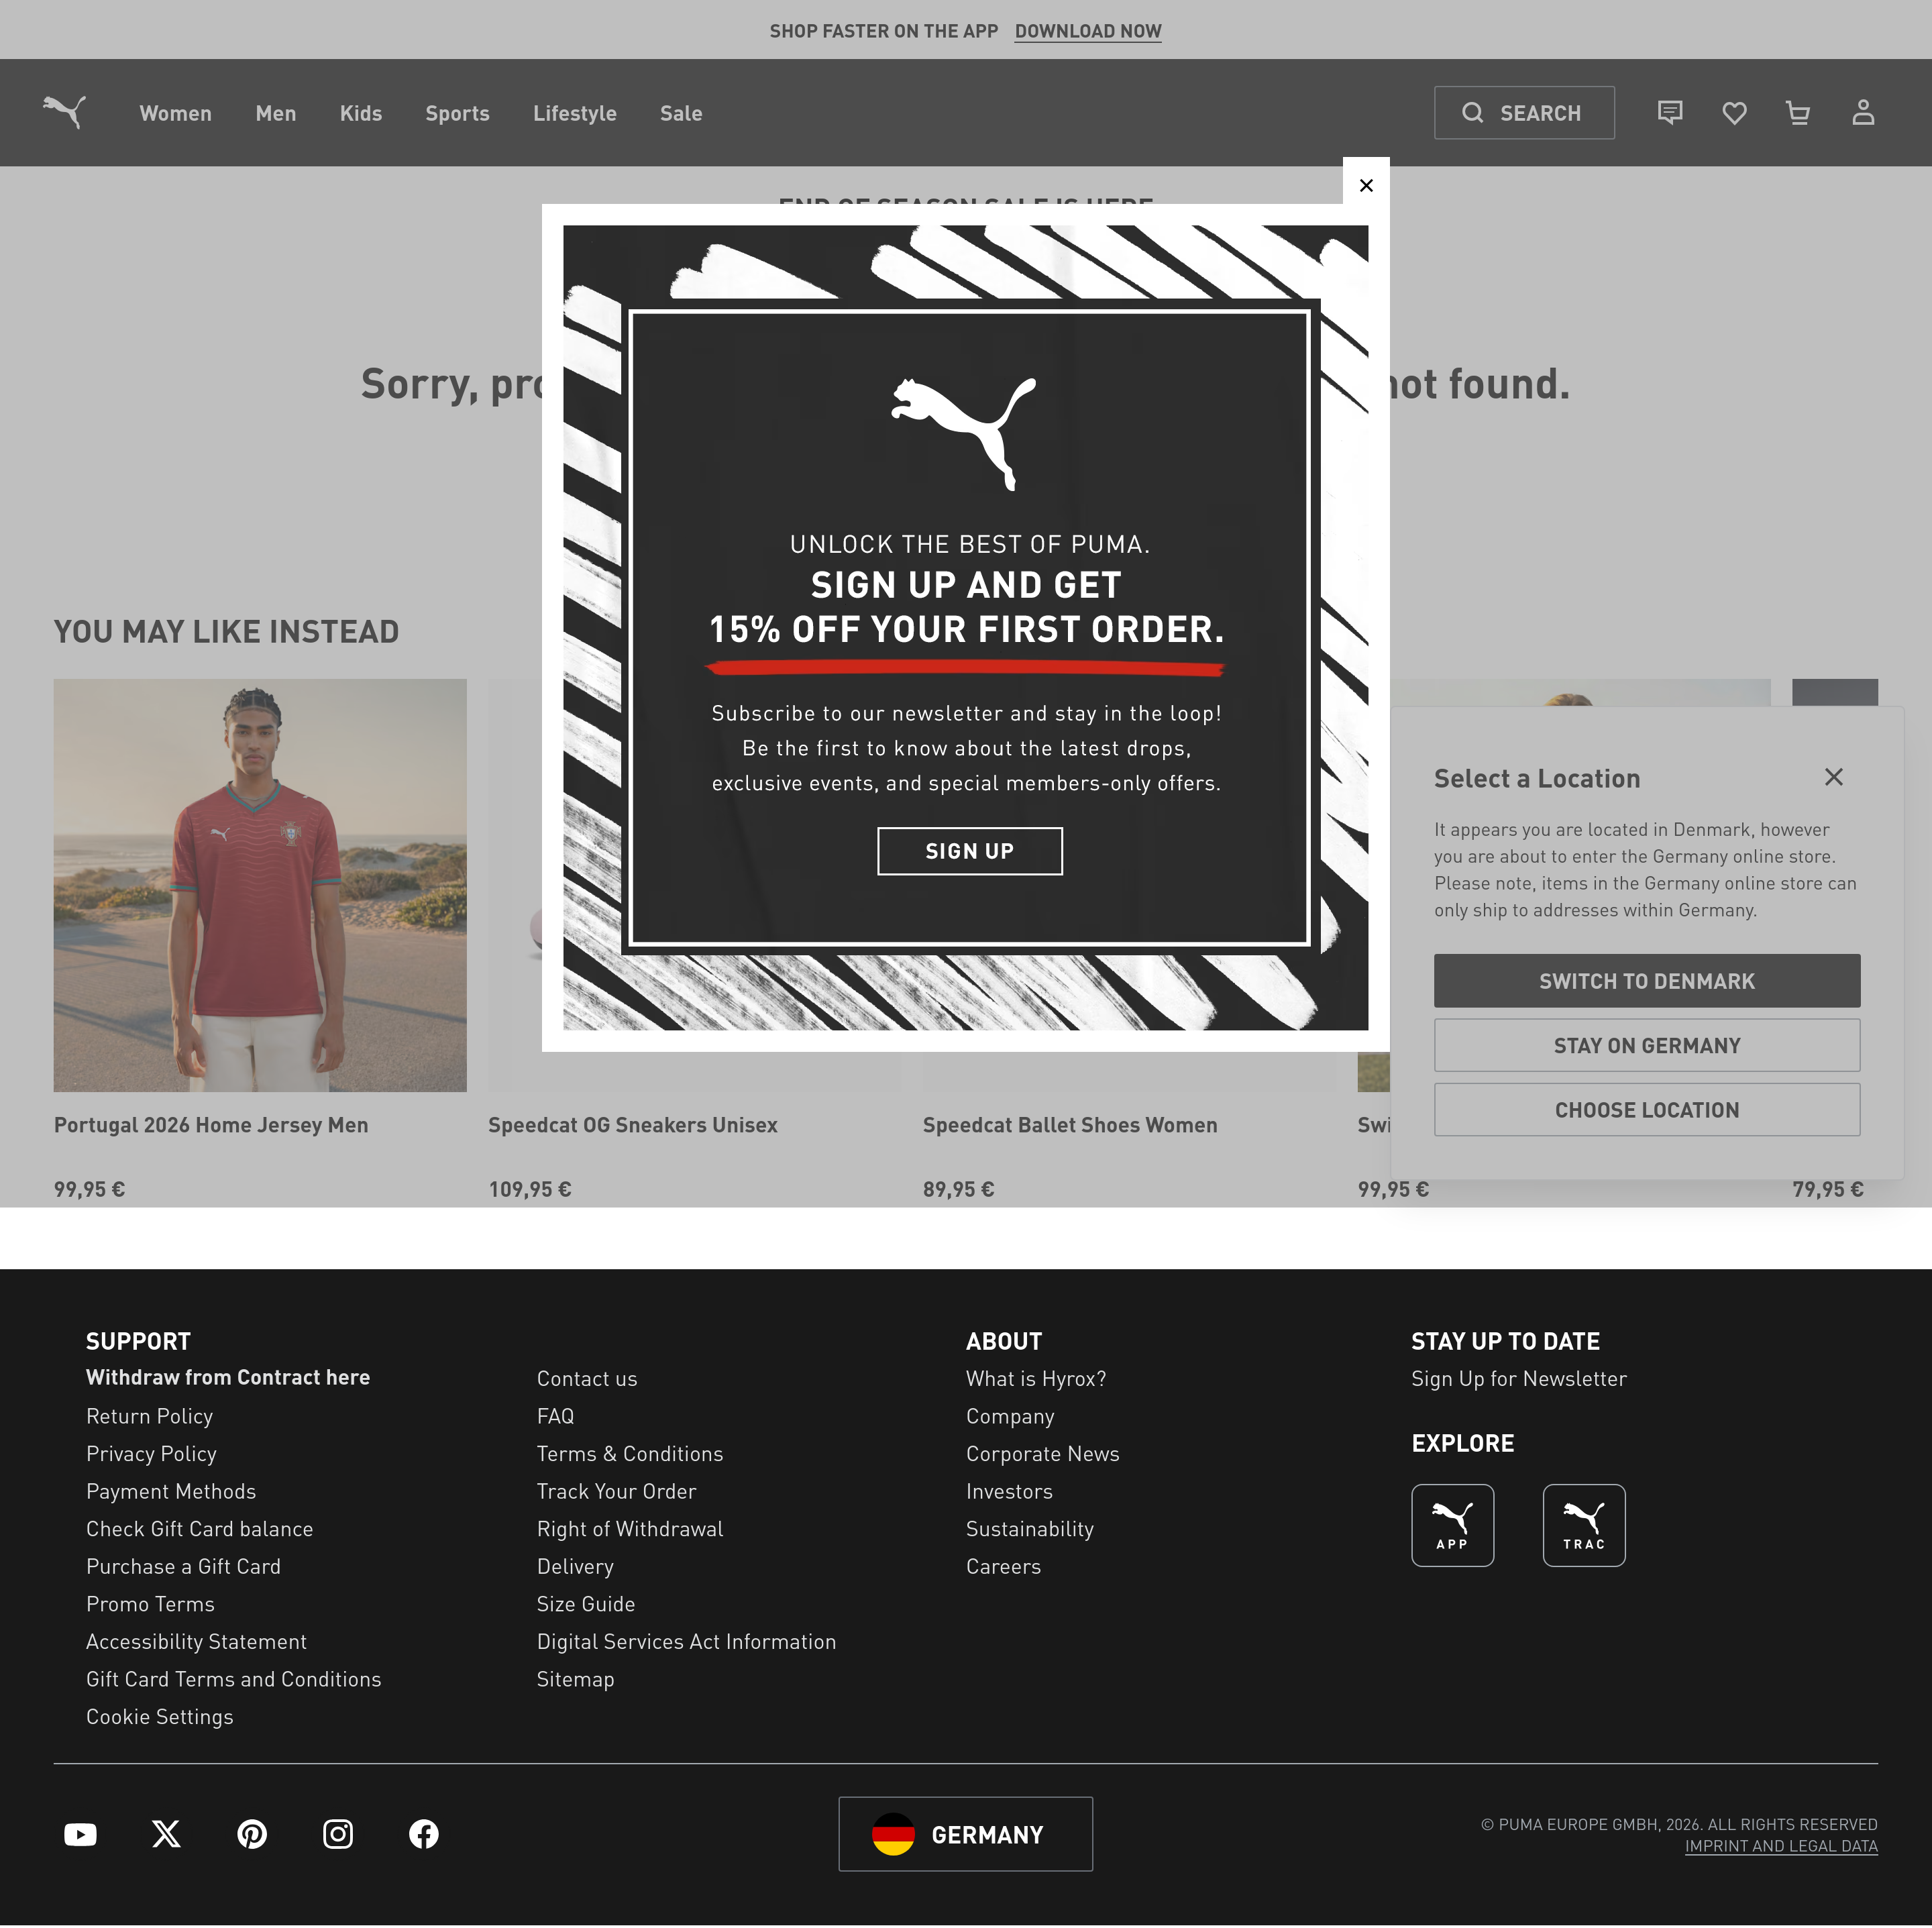1932x1928 pixels.
Task: Open the Lifestyle menu
Action: (575, 113)
